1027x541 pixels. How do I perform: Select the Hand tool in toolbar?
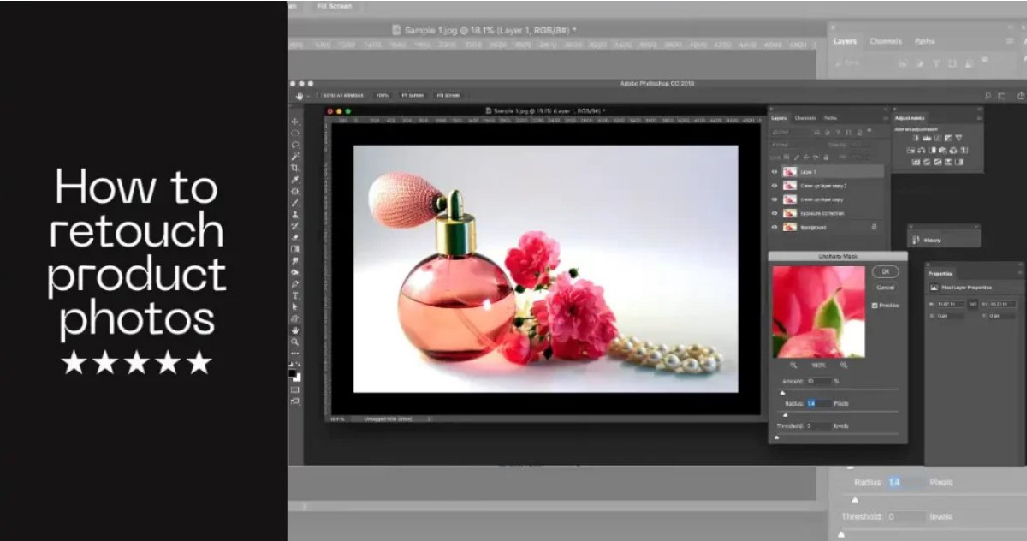pyautogui.click(x=295, y=330)
